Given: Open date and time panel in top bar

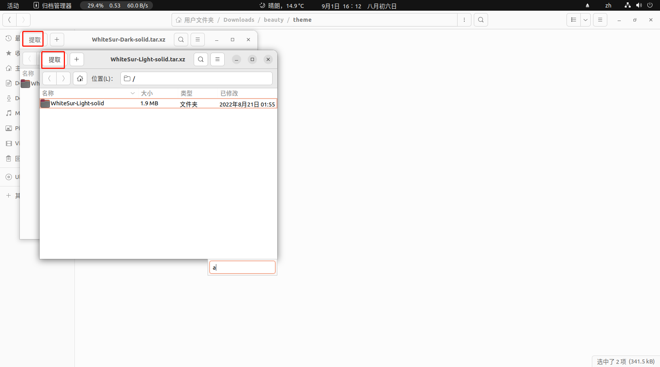Looking at the screenshot, I should (x=359, y=6).
